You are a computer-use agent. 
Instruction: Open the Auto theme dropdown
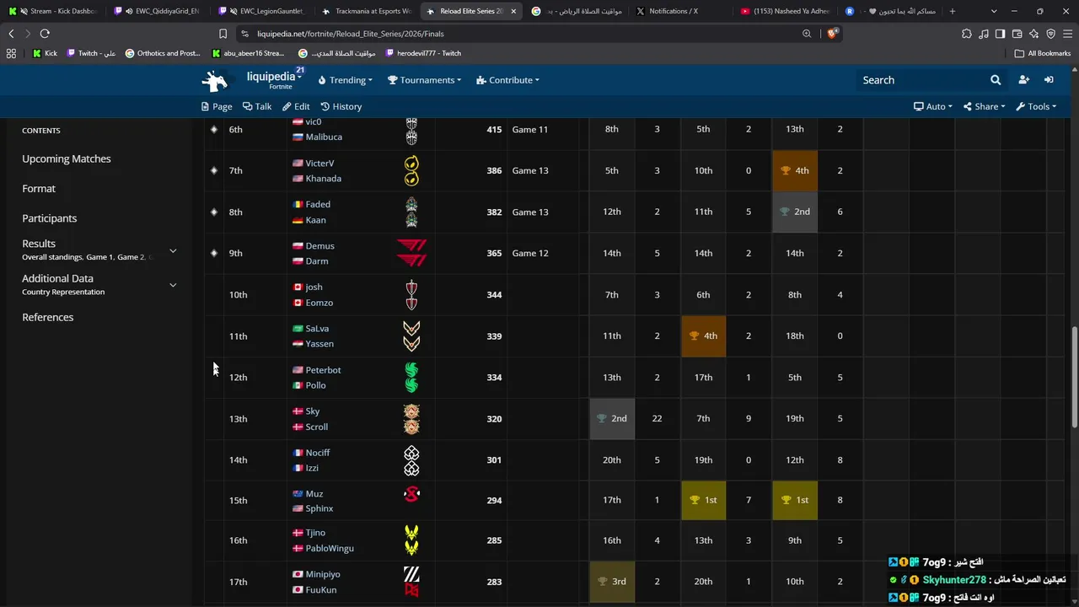coord(933,106)
